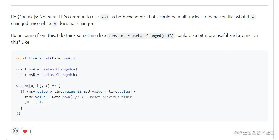Click the '/* ... */' placeholder comment
The image size is (279, 140).
coord(34,103)
